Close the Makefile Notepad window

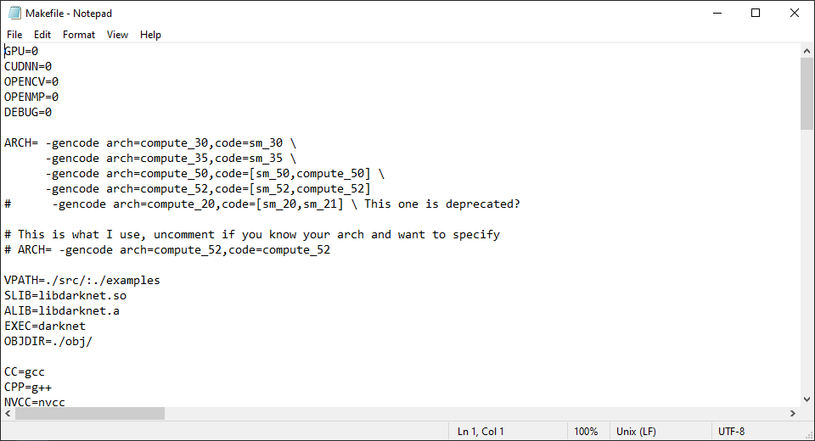click(x=795, y=13)
